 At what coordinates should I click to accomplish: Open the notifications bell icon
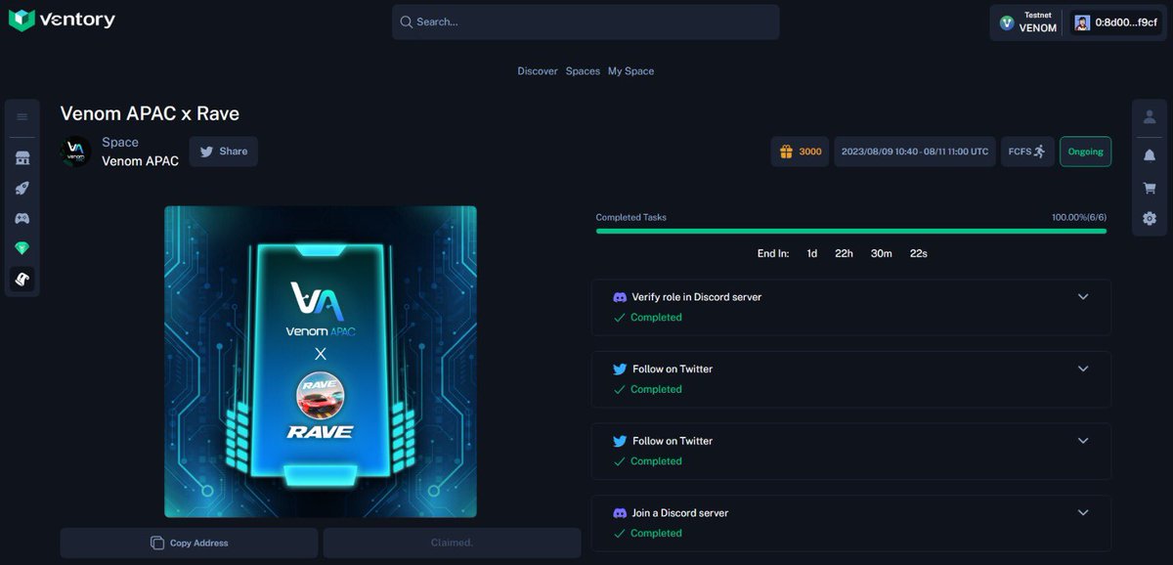[1150, 155]
